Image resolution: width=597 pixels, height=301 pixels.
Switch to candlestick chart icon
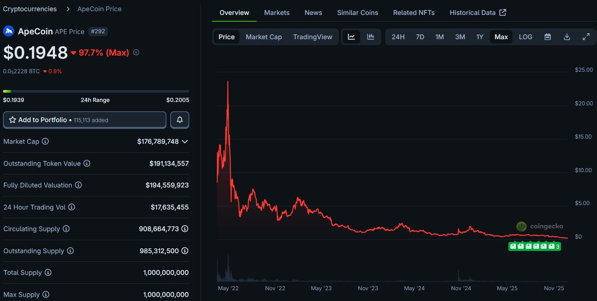click(x=371, y=37)
